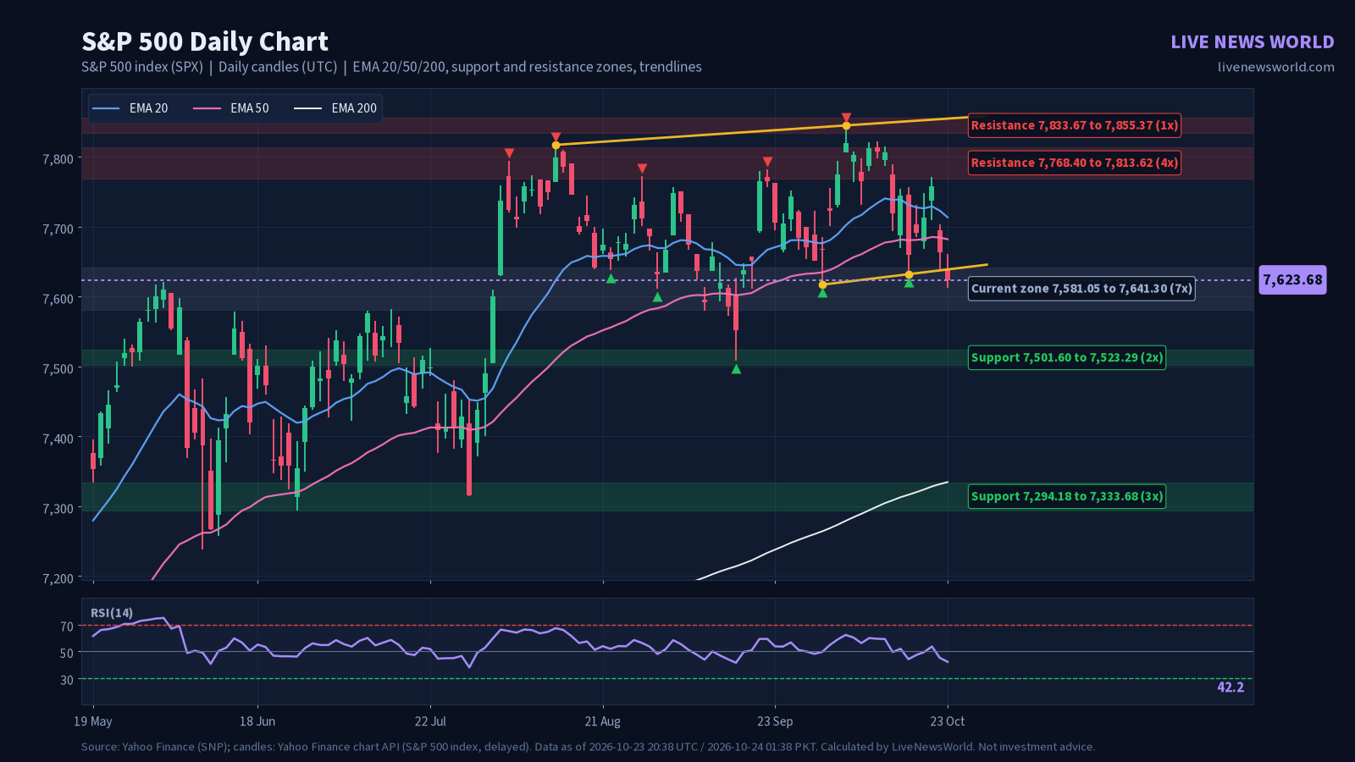Click the 18 Jun date label
Screen dimensions: 1355x762
coord(257,722)
